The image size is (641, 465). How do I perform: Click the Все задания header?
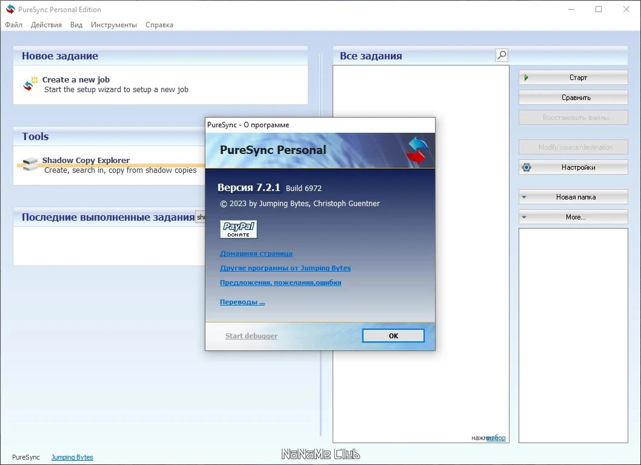pyautogui.click(x=371, y=56)
